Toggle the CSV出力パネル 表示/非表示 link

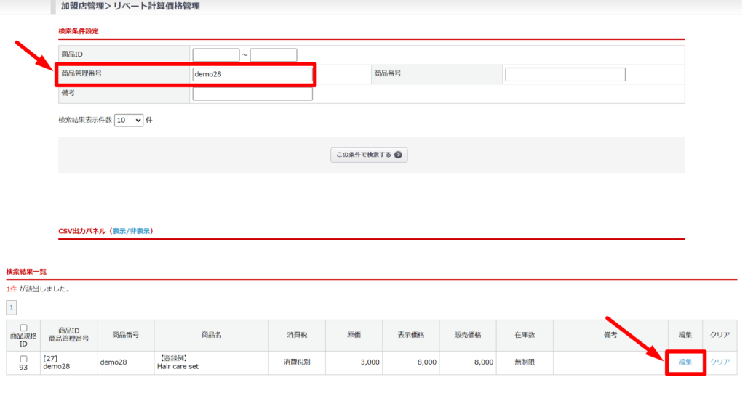click(x=131, y=231)
